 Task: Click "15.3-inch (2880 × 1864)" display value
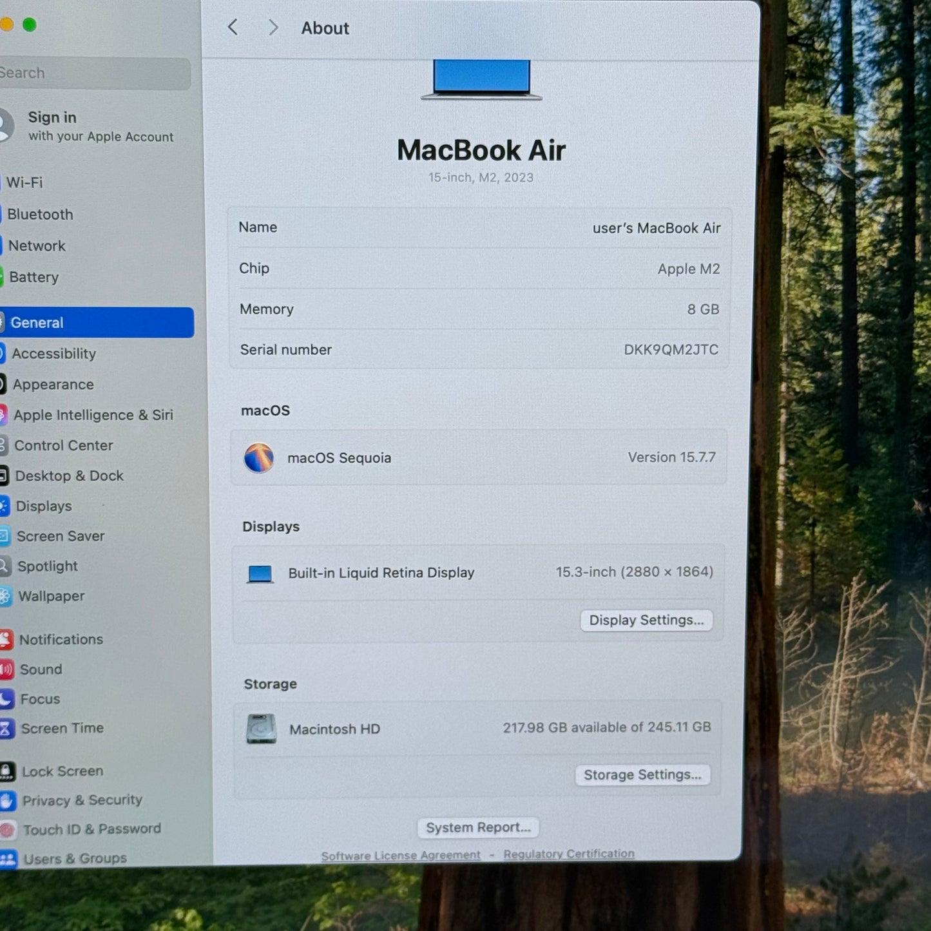point(634,572)
